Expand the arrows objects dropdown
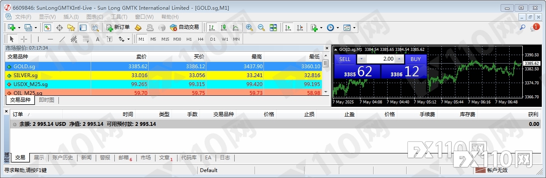 click(128, 39)
